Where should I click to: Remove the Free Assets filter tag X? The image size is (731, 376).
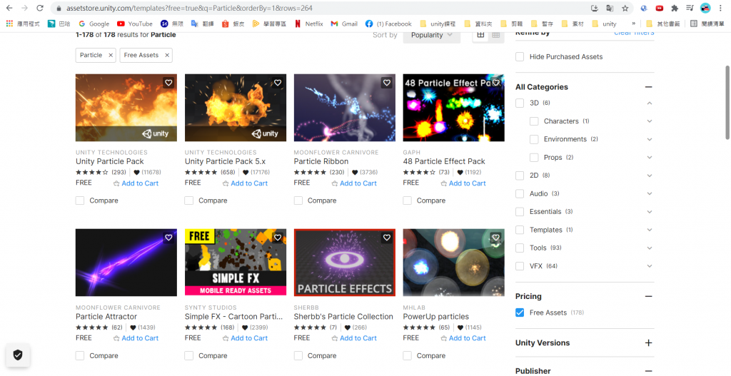click(x=167, y=55)
